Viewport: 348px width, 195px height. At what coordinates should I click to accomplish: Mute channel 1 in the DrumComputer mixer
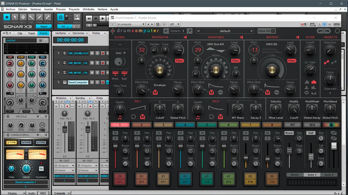click(x=115, y=133)
